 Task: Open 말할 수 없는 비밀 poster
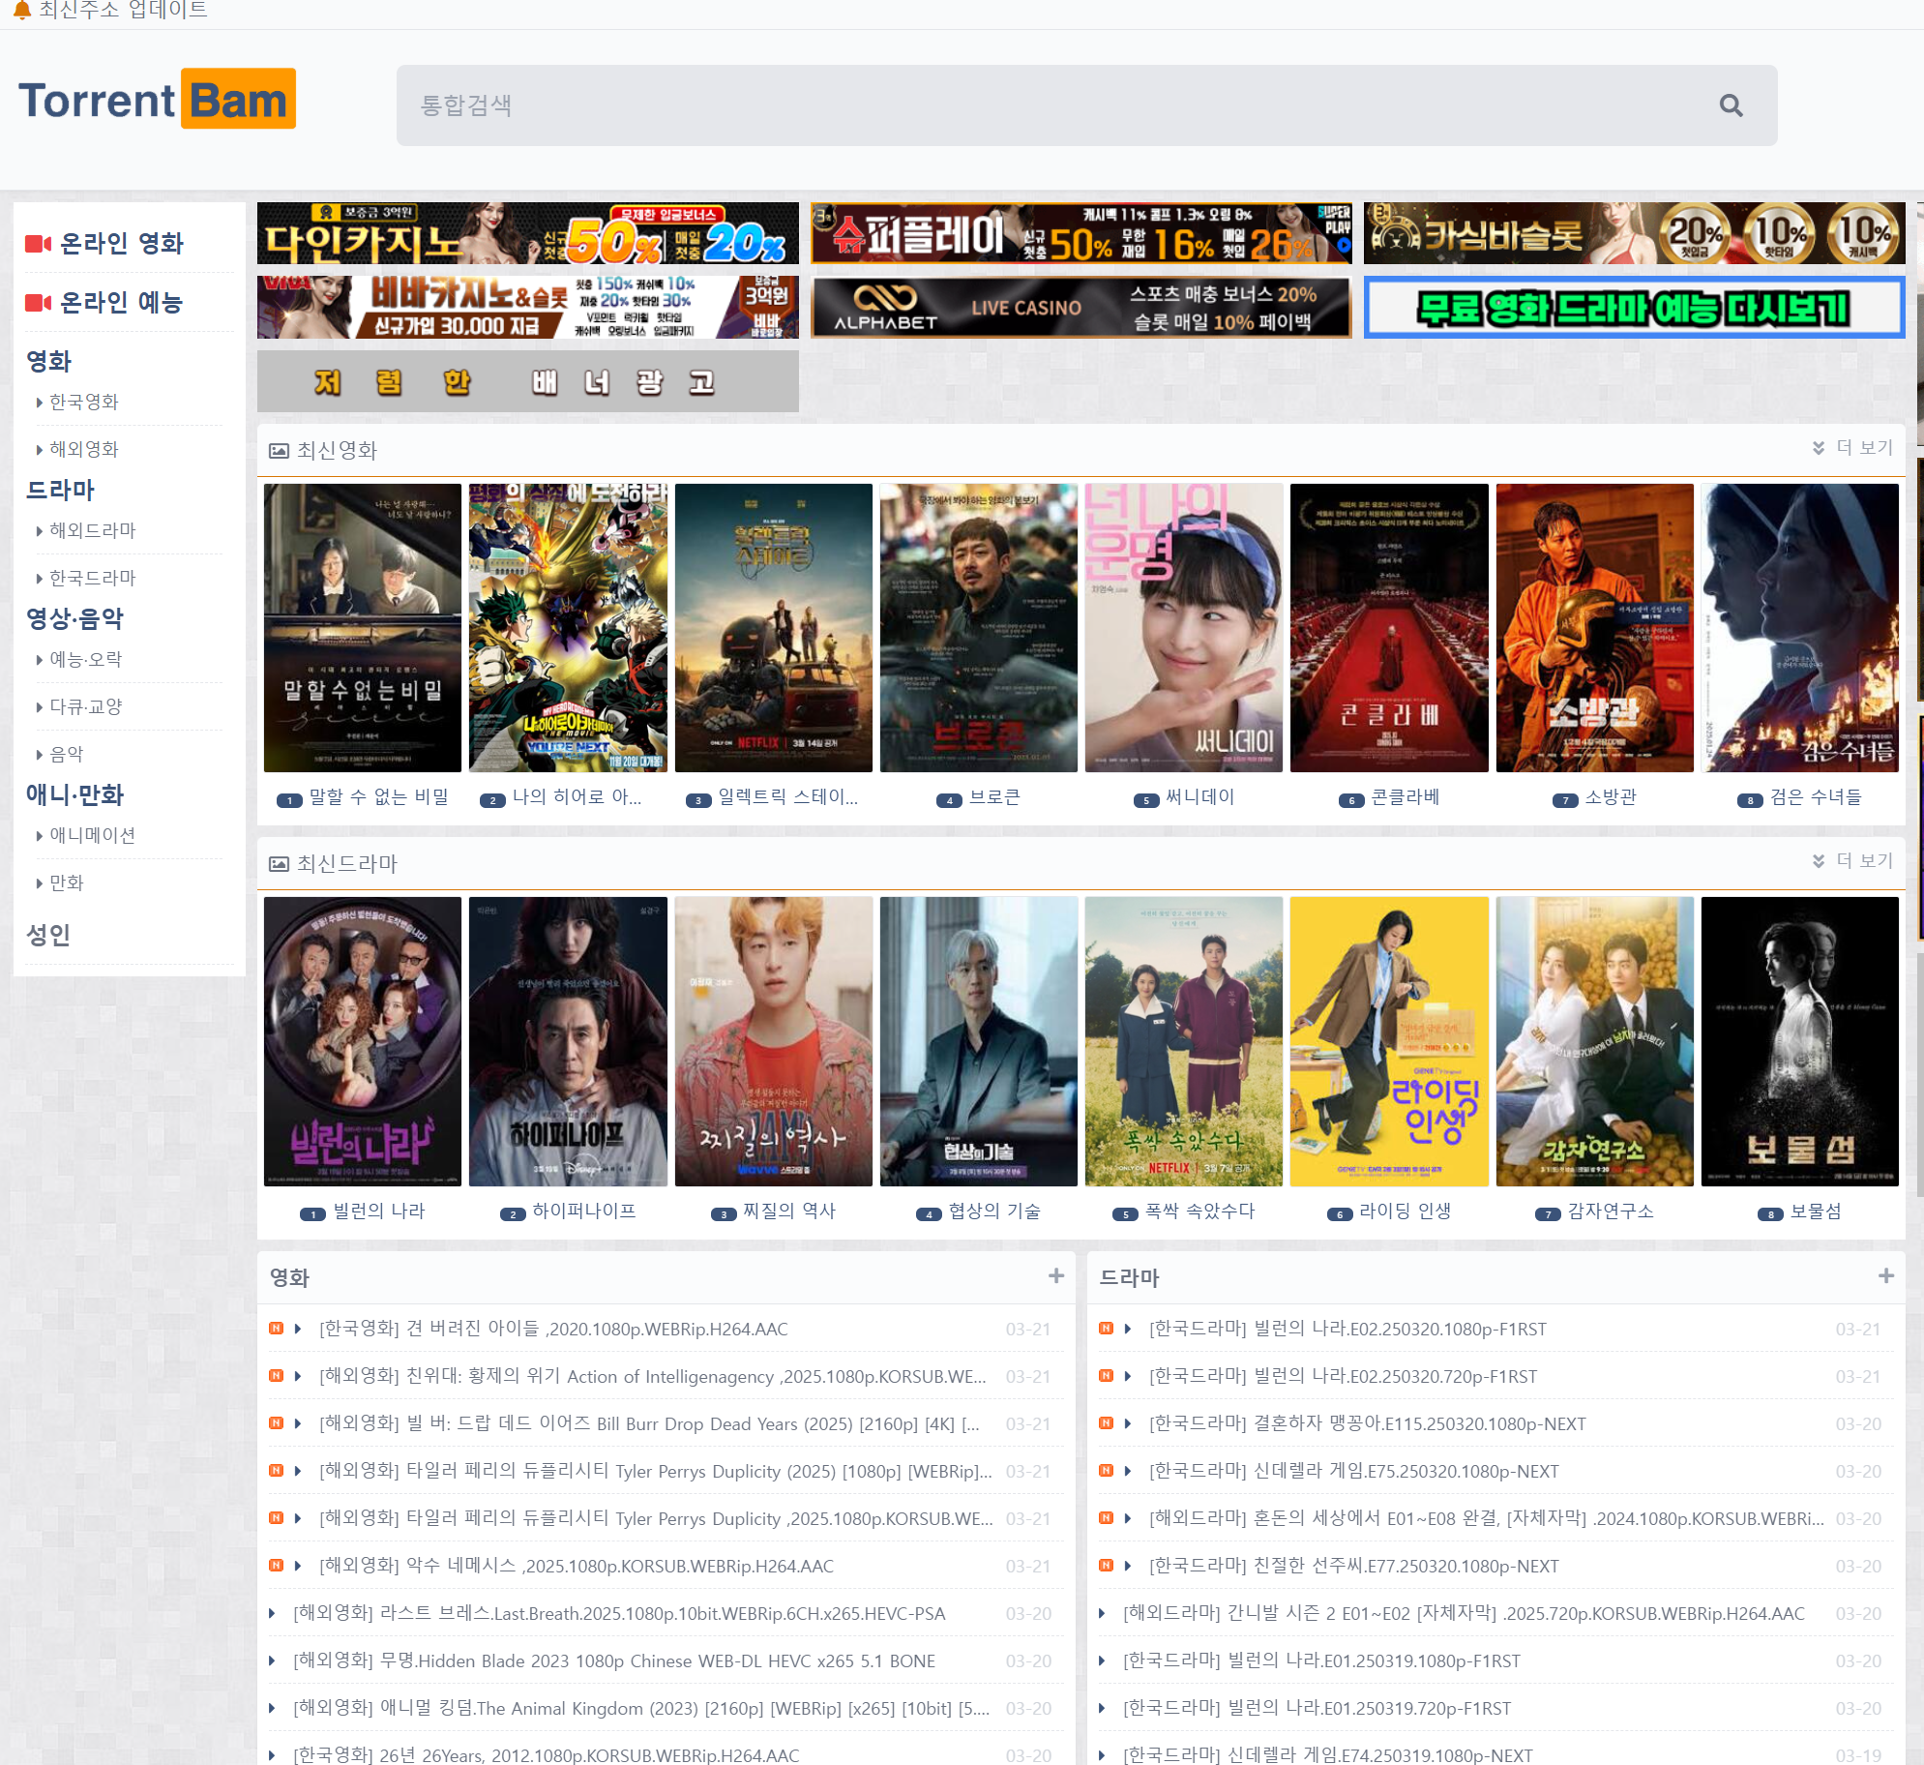pyautogui.click(x=363, y=628)
